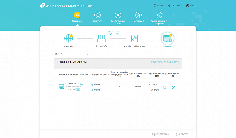Edit the DESKTOP-E device name pencil icon
The width and height of the screenshot is (236, 138).
pos(82,83)
